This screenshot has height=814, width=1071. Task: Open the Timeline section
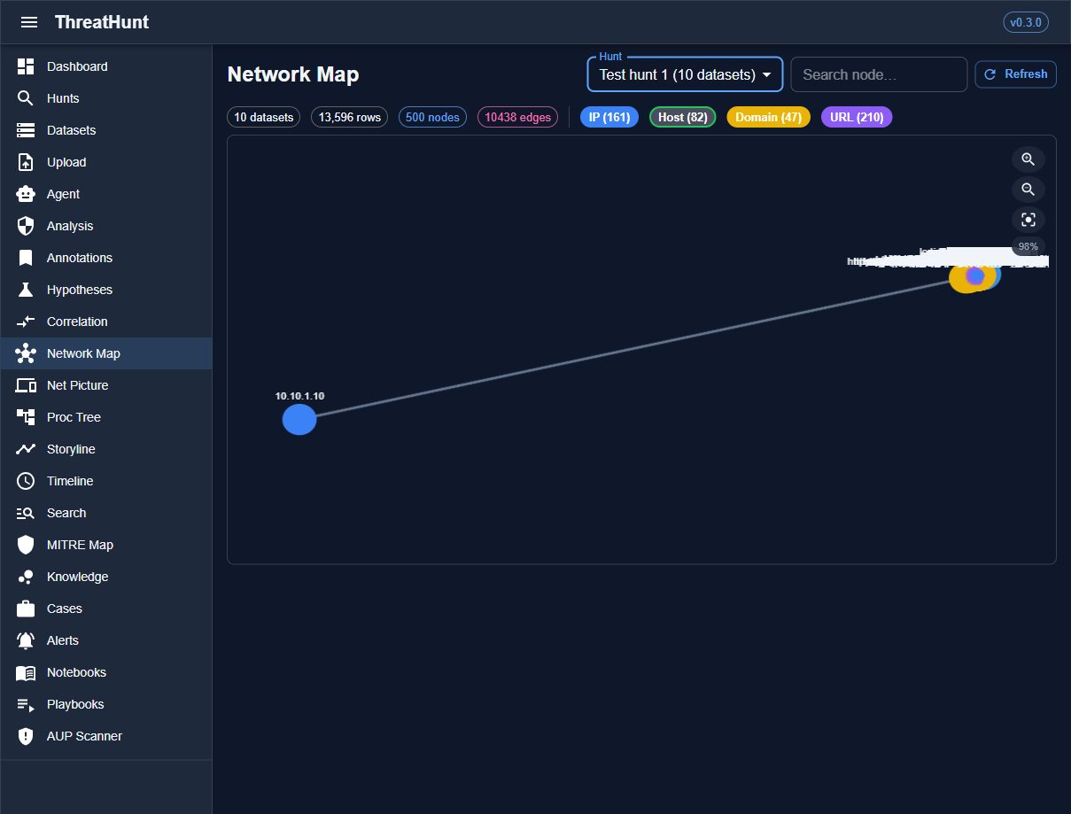[70, 481]
